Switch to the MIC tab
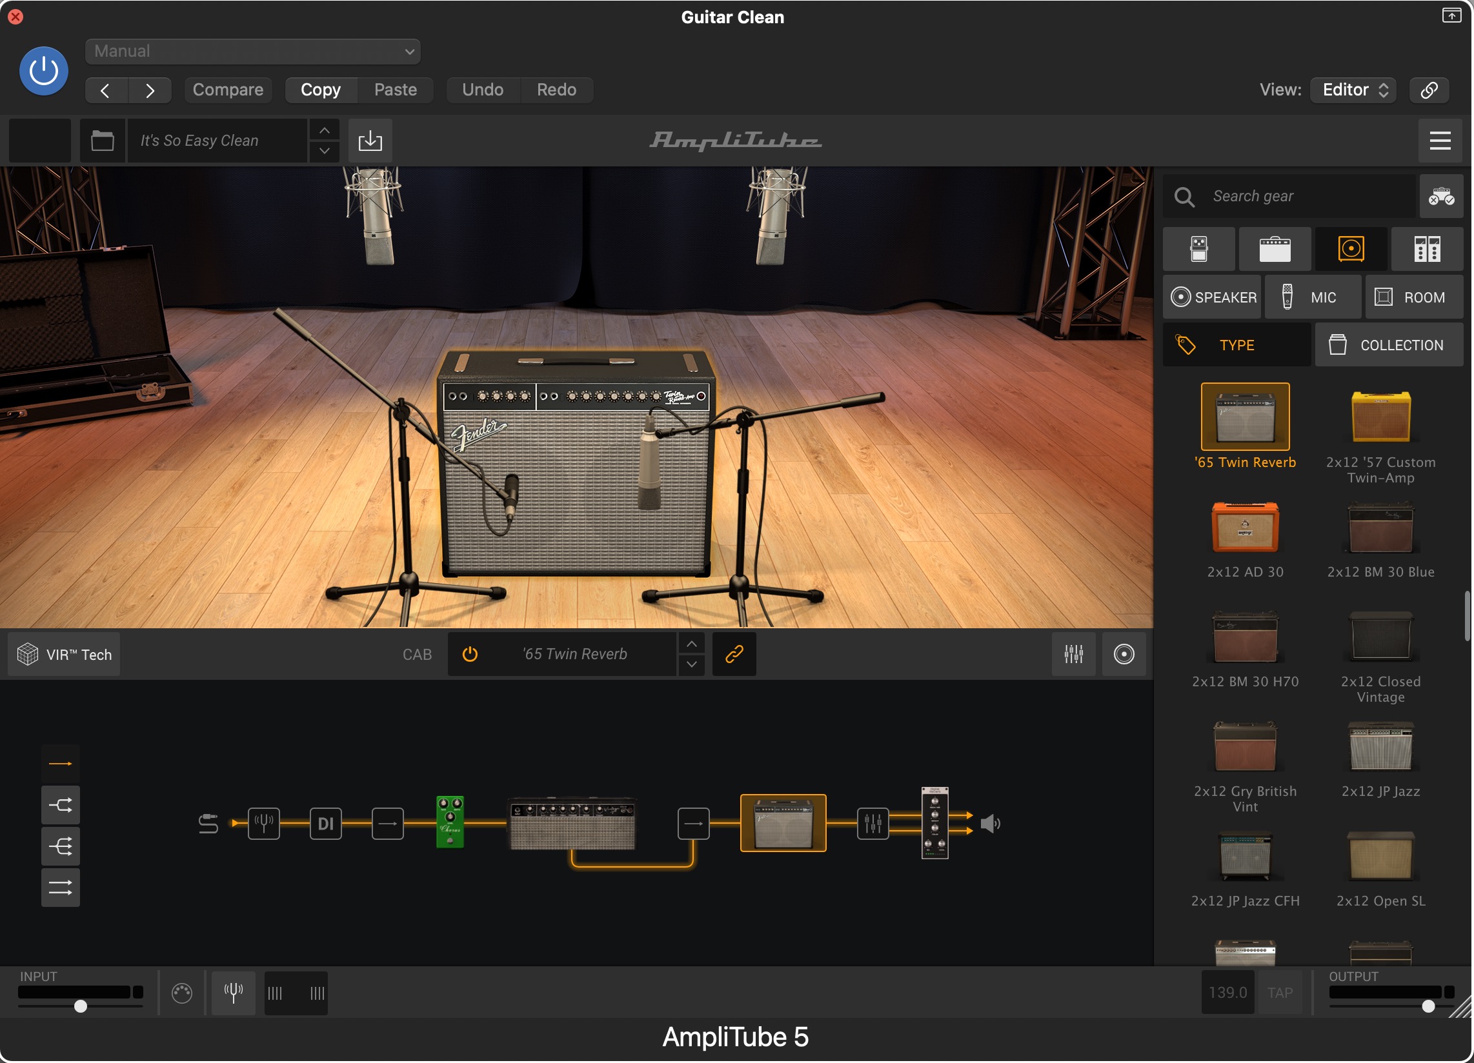The image size is (1474, 1063). (x=1313, y=297)
